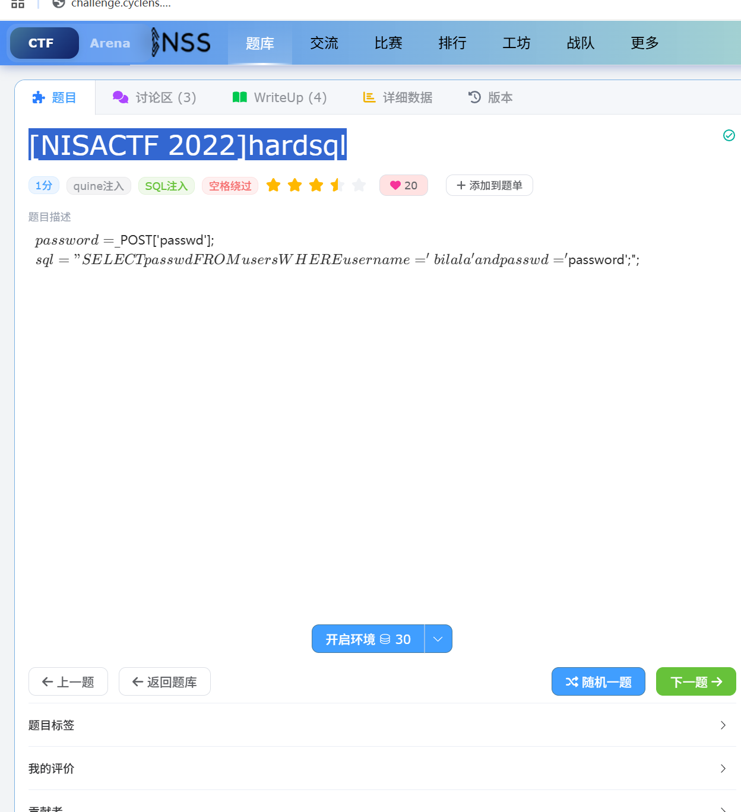Switch to Arena mode
741x812 pixels.
coord(110,43)
